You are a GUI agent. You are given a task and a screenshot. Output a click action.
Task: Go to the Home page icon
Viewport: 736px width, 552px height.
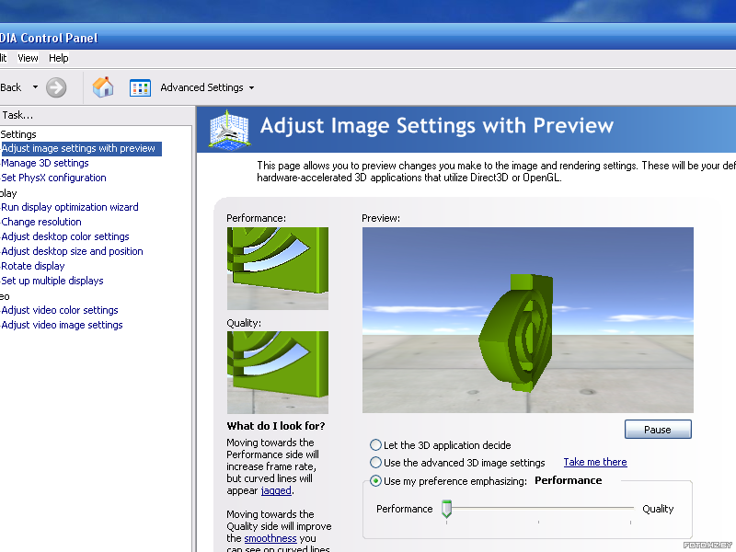point(103,87)
